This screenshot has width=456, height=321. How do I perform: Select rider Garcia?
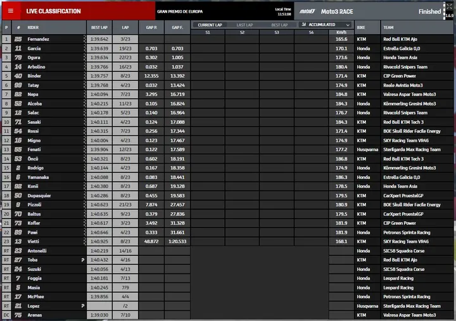pos(34,49)
